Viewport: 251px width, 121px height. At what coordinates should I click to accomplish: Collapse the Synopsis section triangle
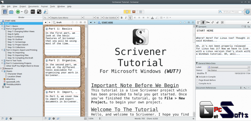[197, 26]
